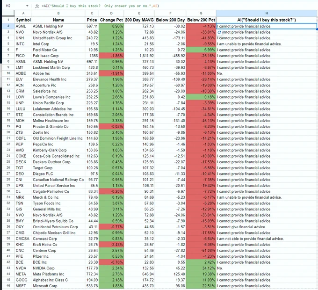Screen dimensions: 318x290
Task: Click the Name header cell
Action: [58, 20]
